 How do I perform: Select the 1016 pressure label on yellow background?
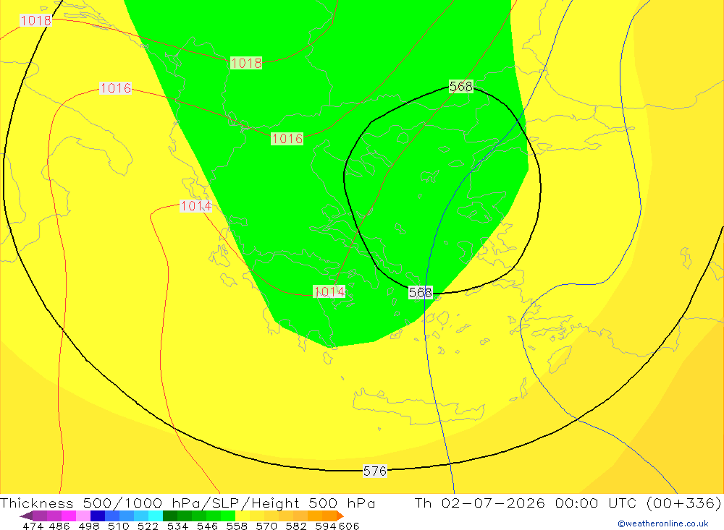(x=115, y=87)
